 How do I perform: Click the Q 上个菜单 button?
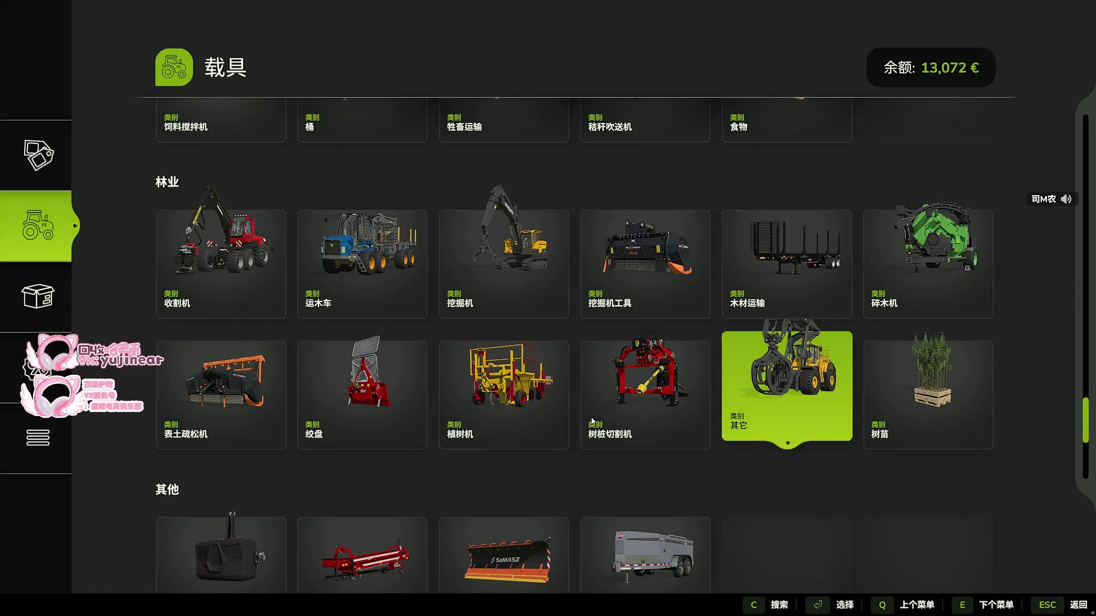click(902, 604)
